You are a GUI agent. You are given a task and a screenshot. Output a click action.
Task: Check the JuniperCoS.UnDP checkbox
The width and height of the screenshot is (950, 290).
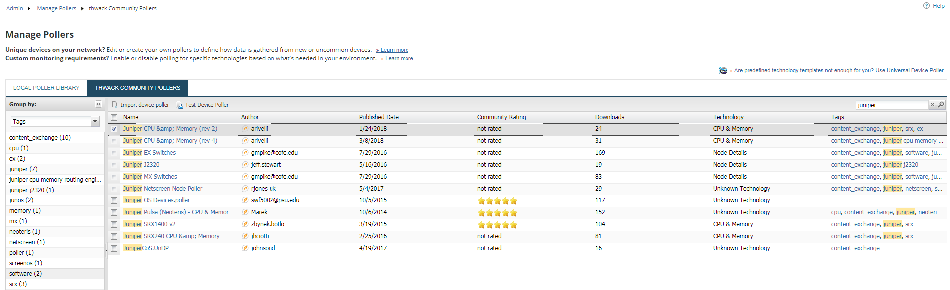click(114, 248)
